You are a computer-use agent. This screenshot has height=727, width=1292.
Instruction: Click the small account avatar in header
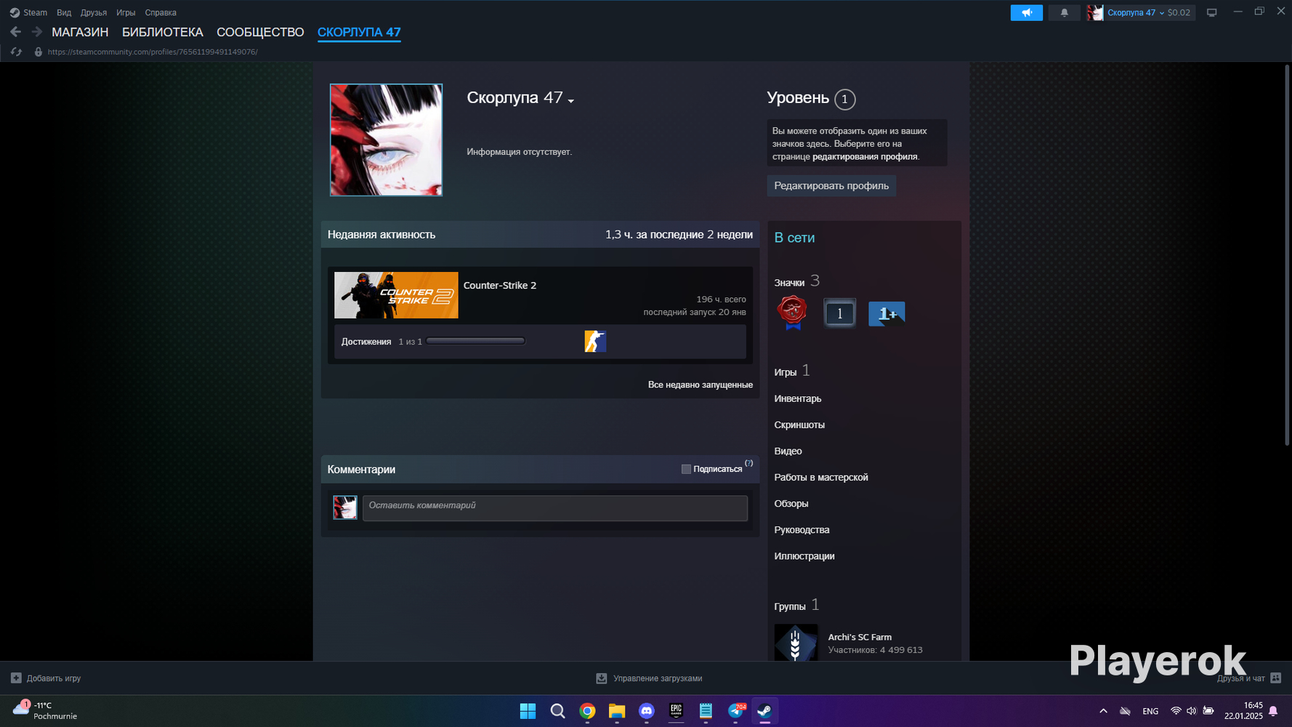tap(1095, 12)
